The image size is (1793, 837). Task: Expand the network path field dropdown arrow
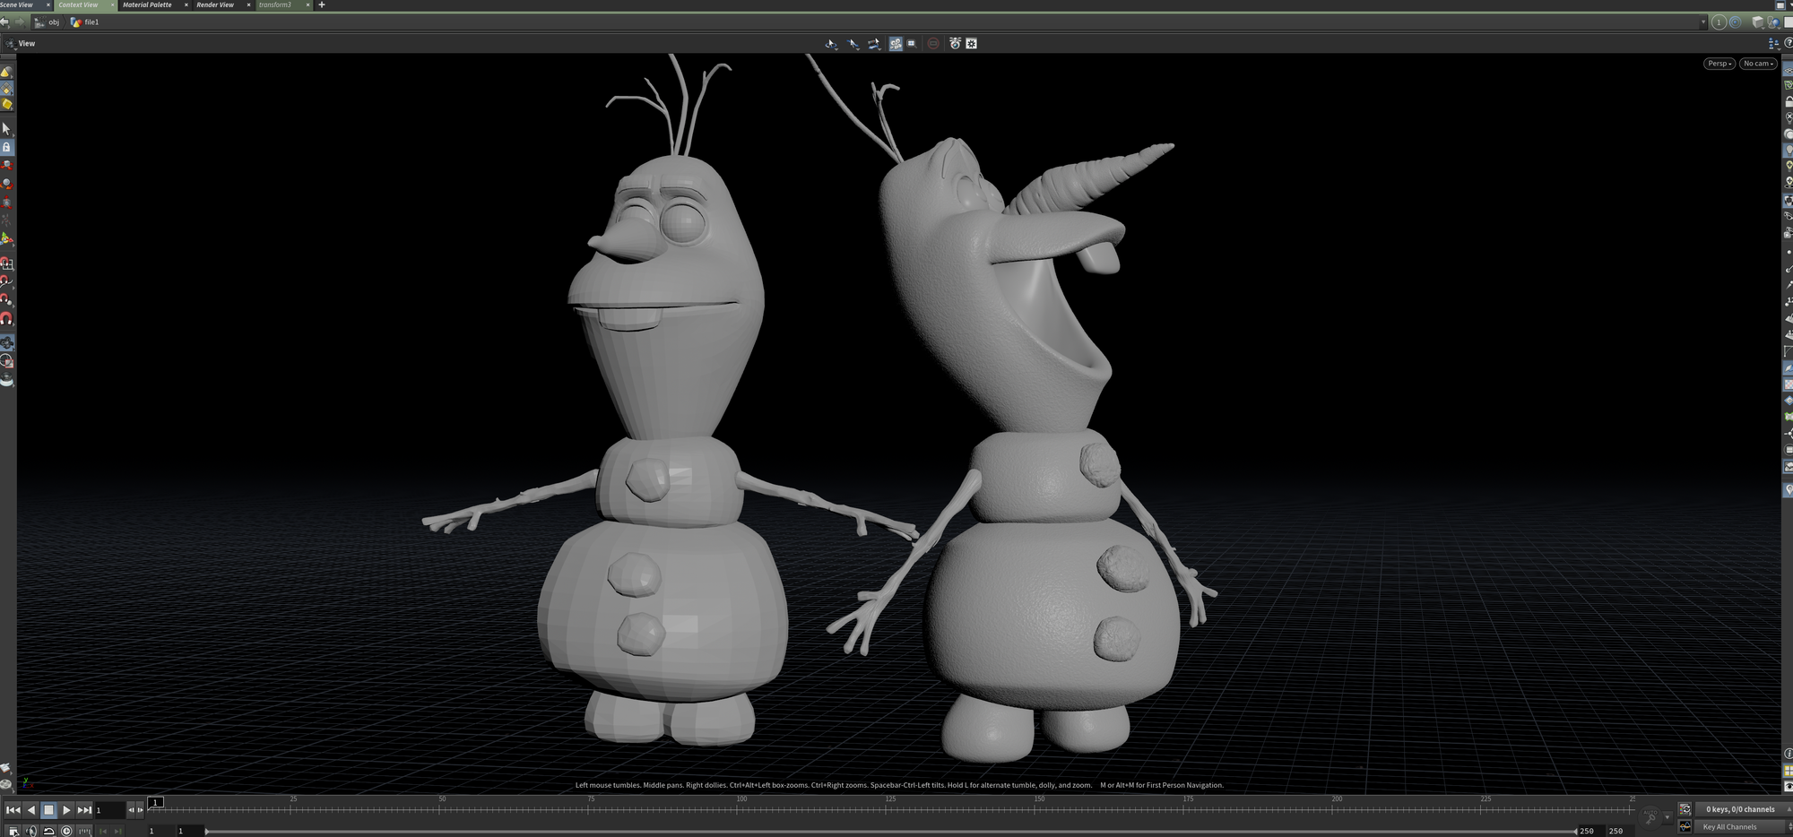click(1702, 22)
